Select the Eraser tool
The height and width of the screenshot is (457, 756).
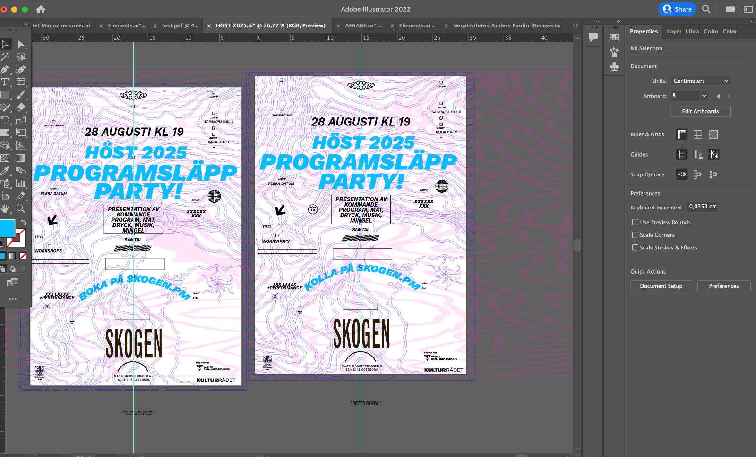pos(21,108)
